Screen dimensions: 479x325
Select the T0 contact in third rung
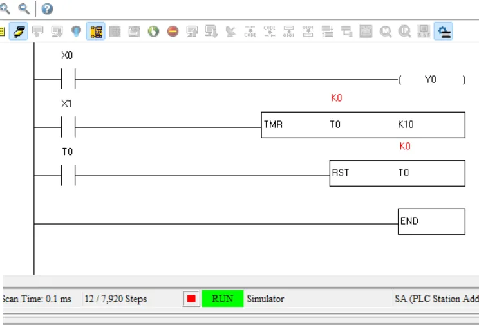click(x=68, y=175)
